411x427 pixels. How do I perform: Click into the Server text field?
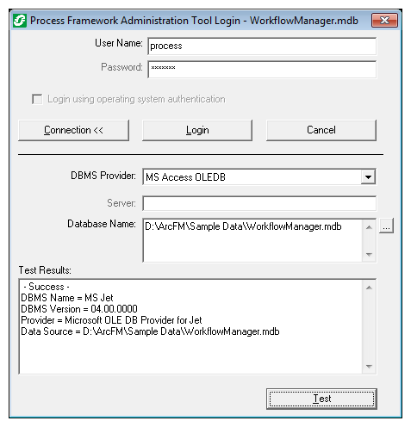point(259,203)
